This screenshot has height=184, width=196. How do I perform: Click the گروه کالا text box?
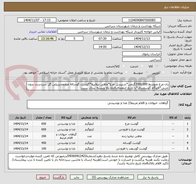tap(98, 104)
